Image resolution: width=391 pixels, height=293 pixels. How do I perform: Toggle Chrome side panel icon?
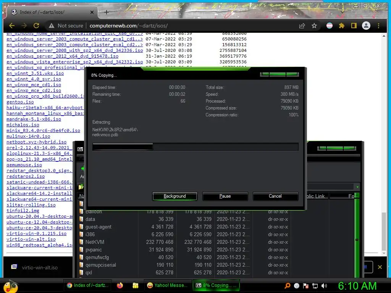point(354,26)
